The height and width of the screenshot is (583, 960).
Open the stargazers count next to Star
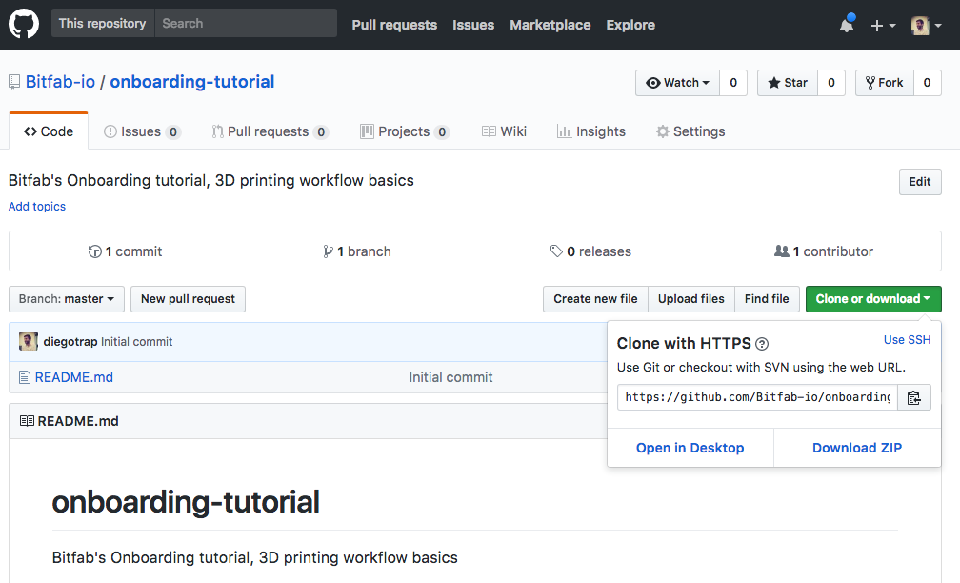click(831, 83)
